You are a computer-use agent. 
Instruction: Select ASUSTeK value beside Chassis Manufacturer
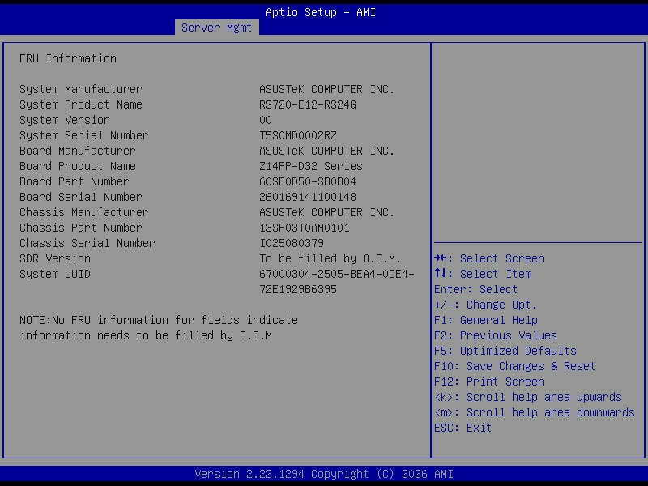[x=327, y=212]
